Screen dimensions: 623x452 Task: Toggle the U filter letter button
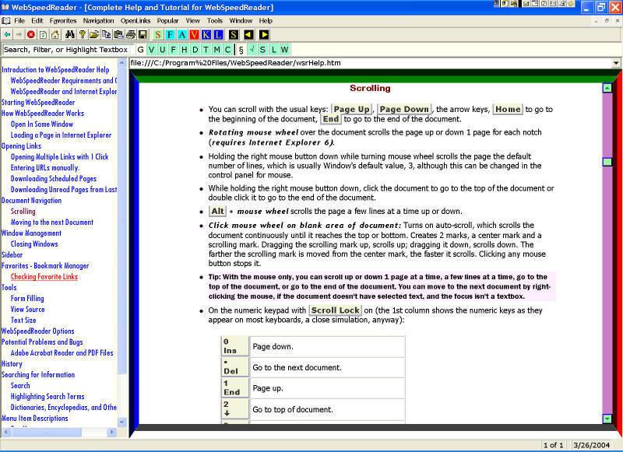(162, 50)
